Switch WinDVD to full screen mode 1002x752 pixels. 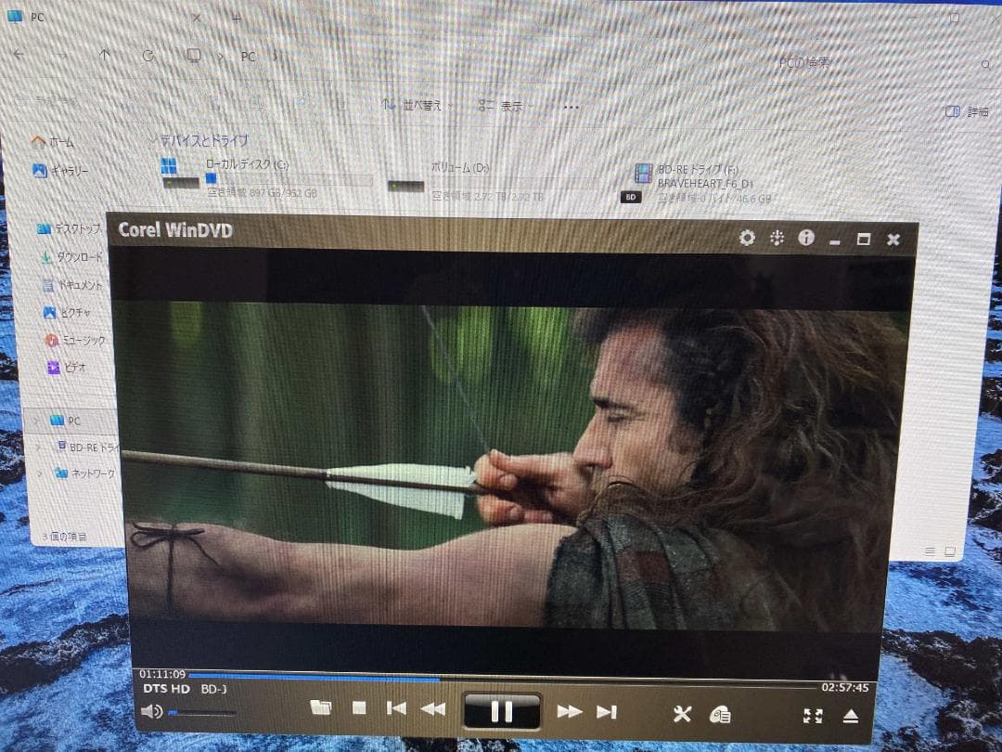(813, 715)
